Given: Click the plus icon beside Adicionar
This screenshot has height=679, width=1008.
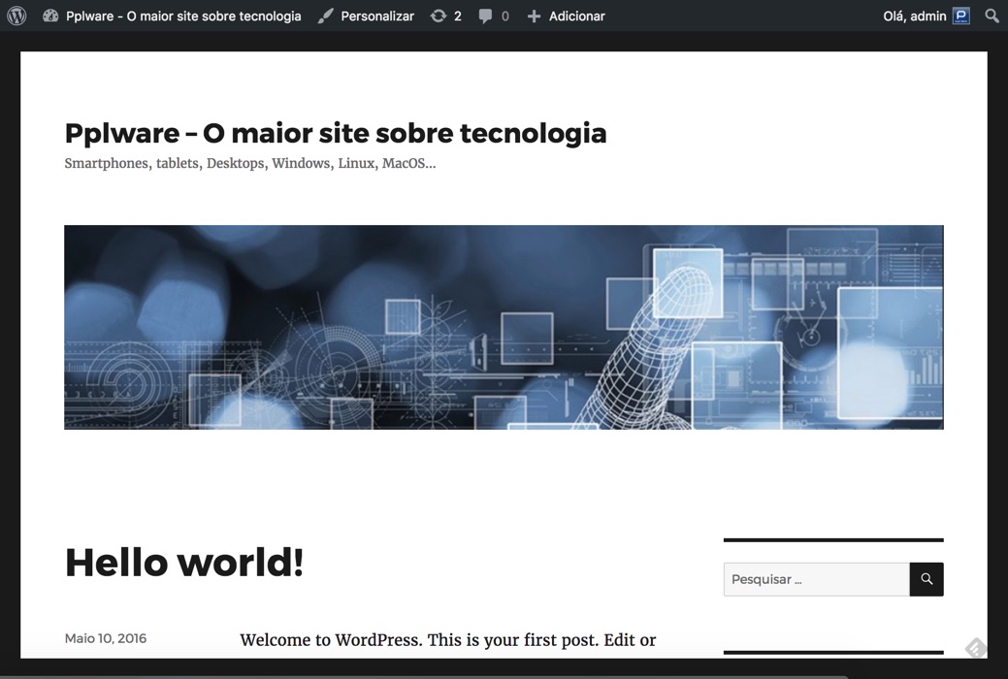Looking at the screenshot, I should 534,16.
